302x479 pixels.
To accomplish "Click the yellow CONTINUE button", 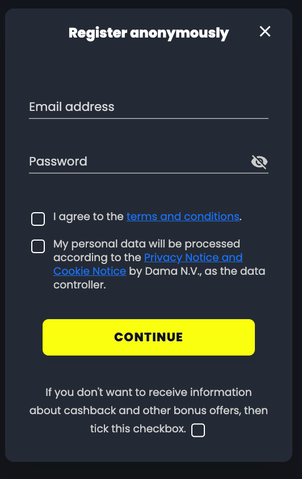I will (x=149, y=337).
